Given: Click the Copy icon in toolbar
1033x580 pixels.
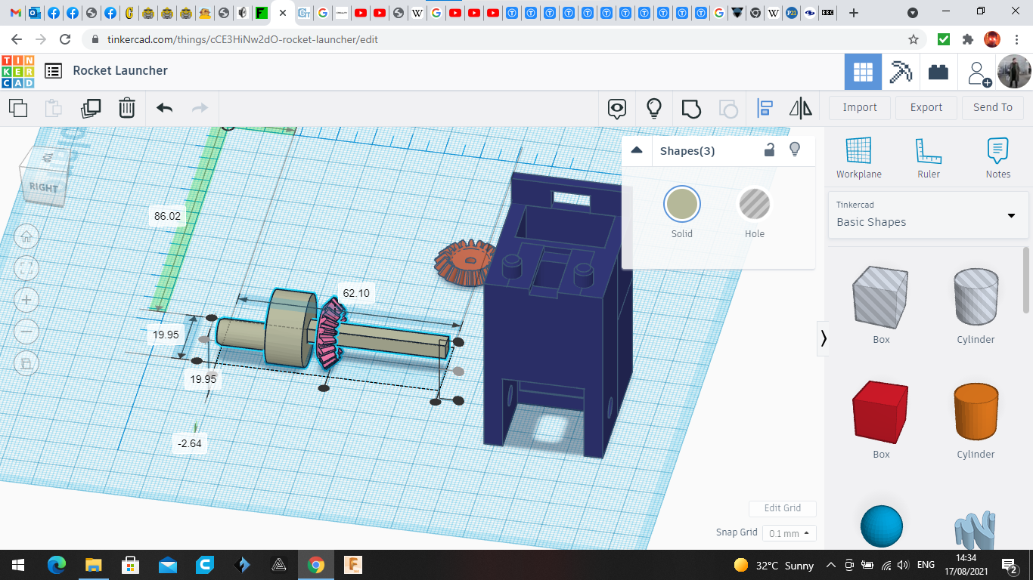Looking at the screenshot, I should point(18,108).
